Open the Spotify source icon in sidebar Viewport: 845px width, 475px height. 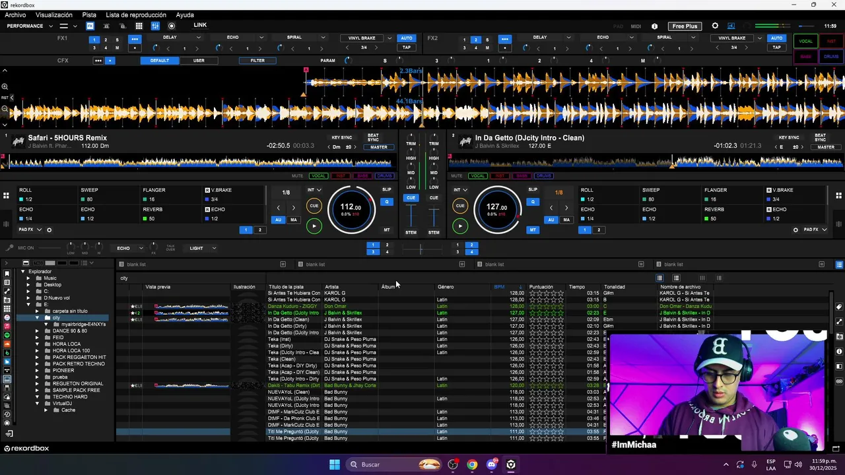click(7, 335)
